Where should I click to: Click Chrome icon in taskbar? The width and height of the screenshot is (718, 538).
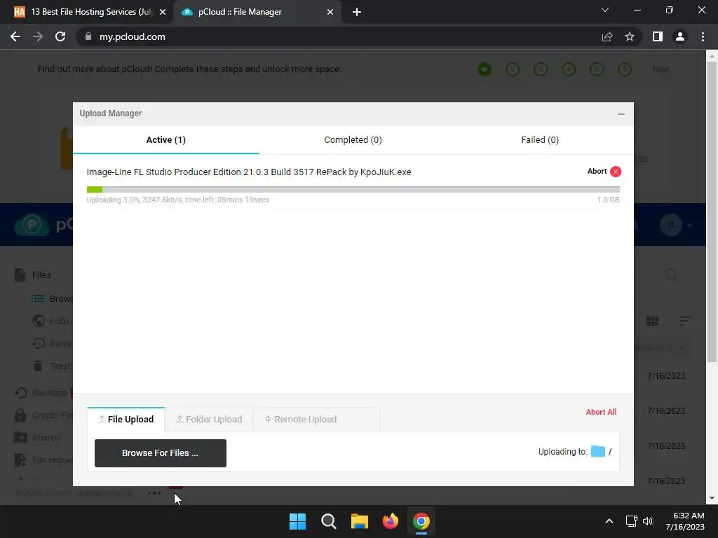421,521
